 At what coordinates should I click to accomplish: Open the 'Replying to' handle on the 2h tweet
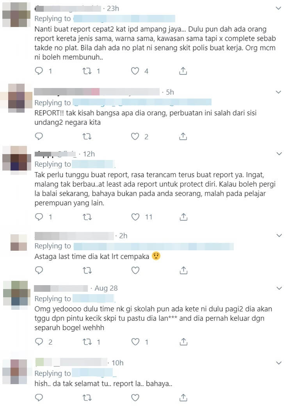pyautogui.click(x=153, y=246)
